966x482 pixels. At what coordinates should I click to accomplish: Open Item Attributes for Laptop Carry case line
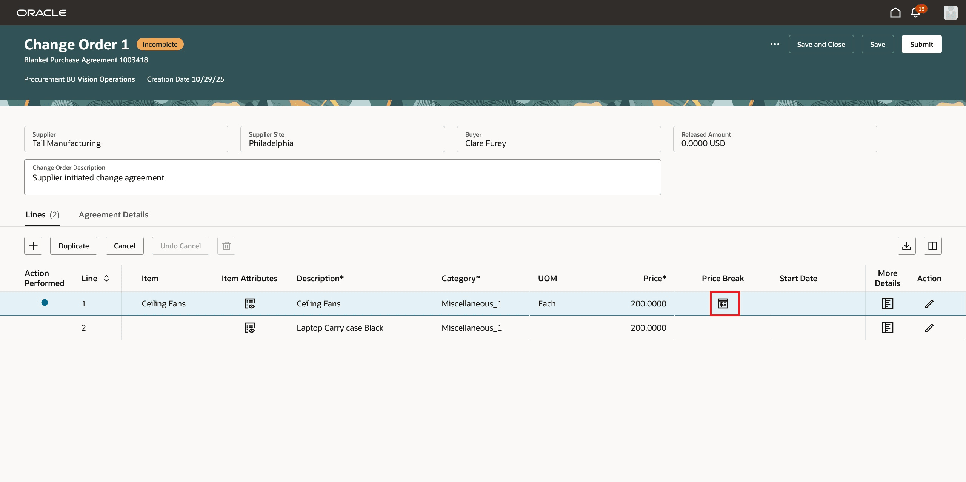click(249, 328)
